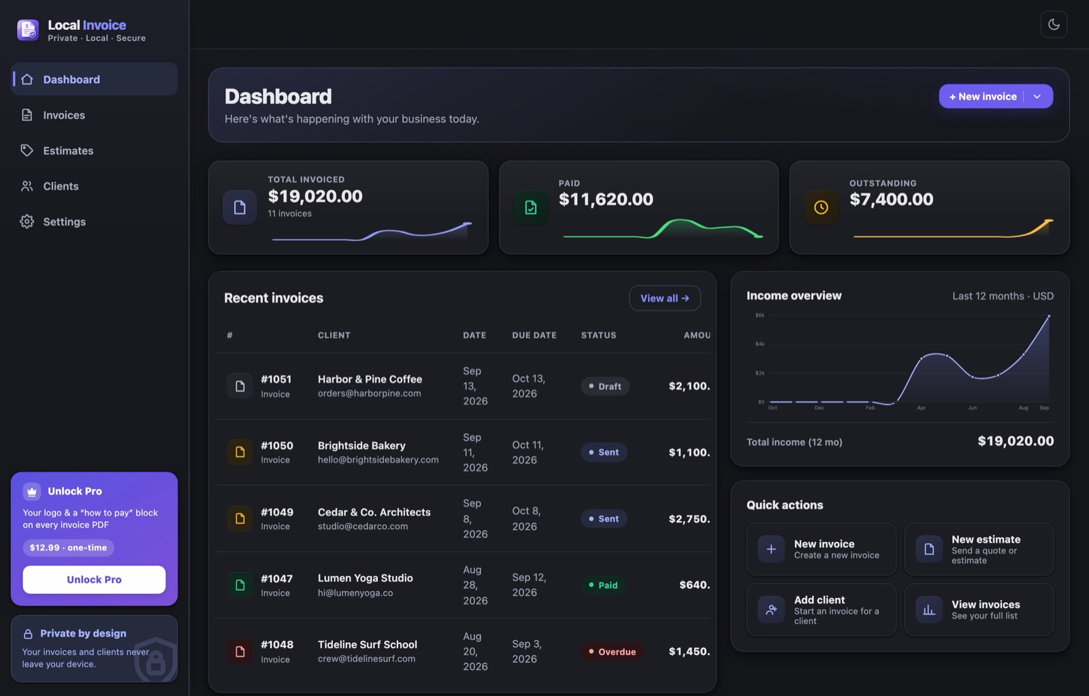Click the Draft status badge
Viewport: 1089px width, 696px height.
tap(605, 386)
